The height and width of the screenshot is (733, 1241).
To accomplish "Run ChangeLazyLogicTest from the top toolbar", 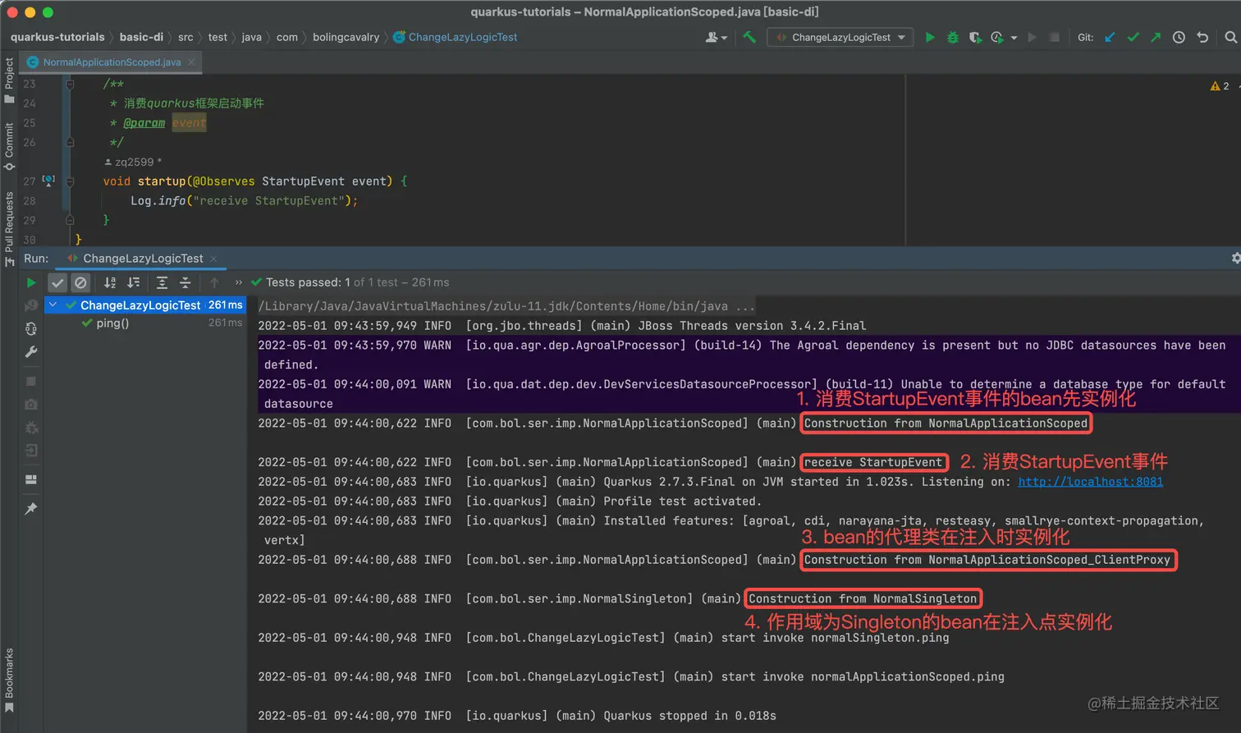I will pyautogui.click(x=930, y=37).
